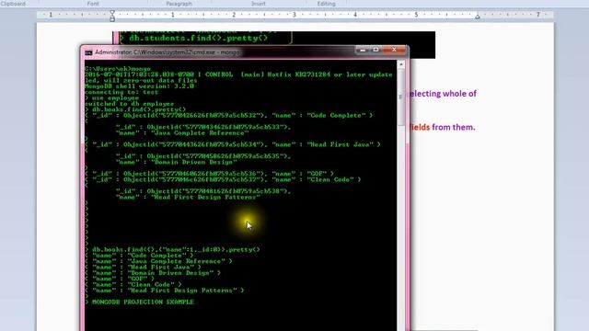Click the Word ruler's right indent marker
The height and width of the screenshot is (331, 589).
point(477,17)
